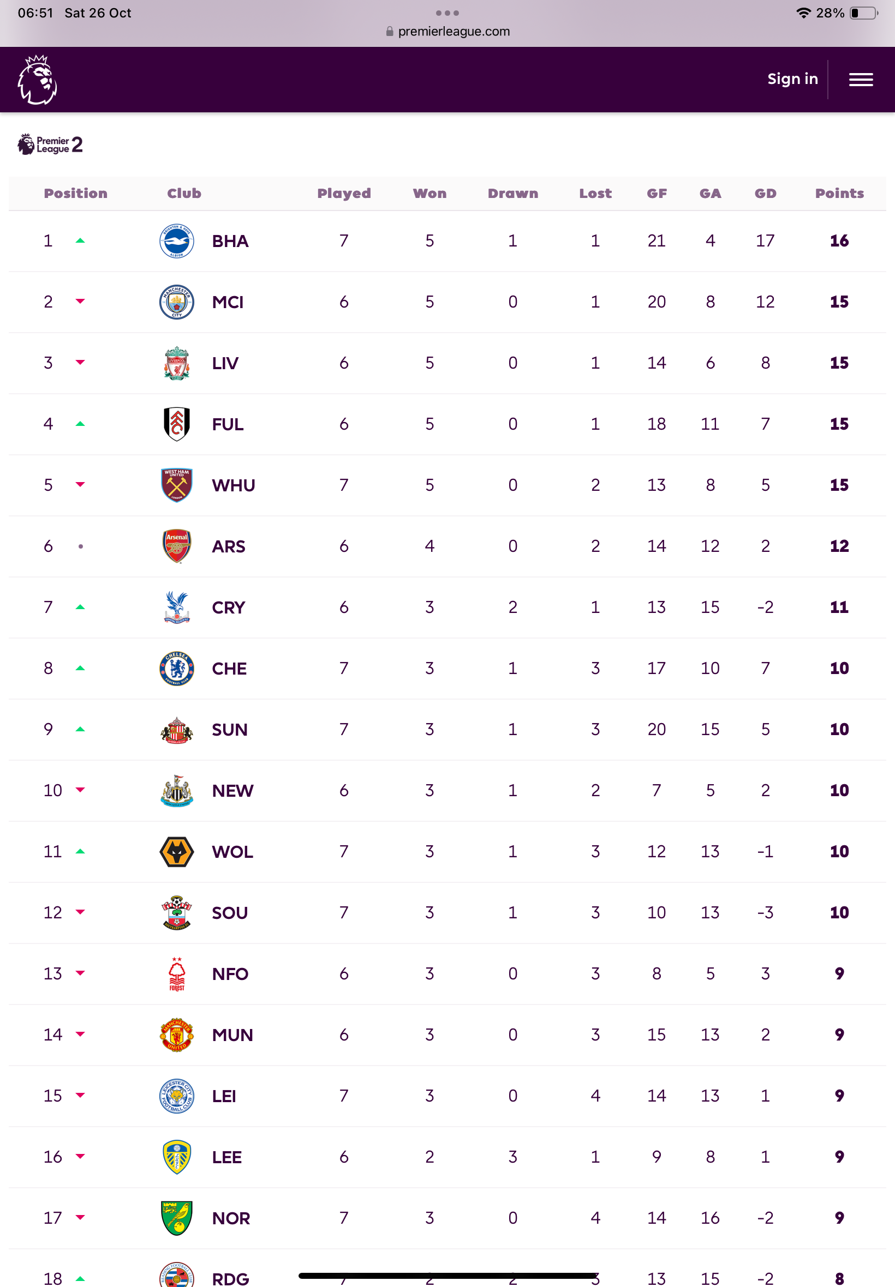Click the Sign in link

(792, 79)
